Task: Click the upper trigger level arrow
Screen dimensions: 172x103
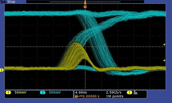Action: [x=164, y=45]
